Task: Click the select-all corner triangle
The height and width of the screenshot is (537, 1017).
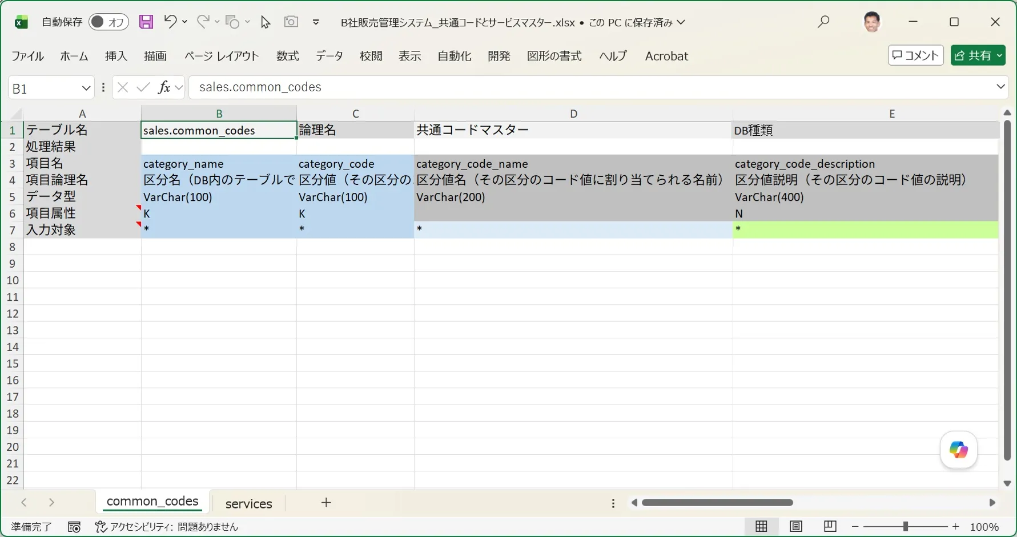Action: pyautogui.click(x=16, y=114)
